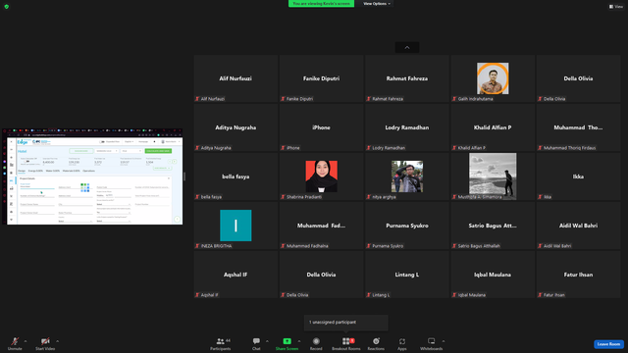This screenshot has height=353, width=628.
Task: Select Aqshal IF's participant tile
Action: coord(235,275)
